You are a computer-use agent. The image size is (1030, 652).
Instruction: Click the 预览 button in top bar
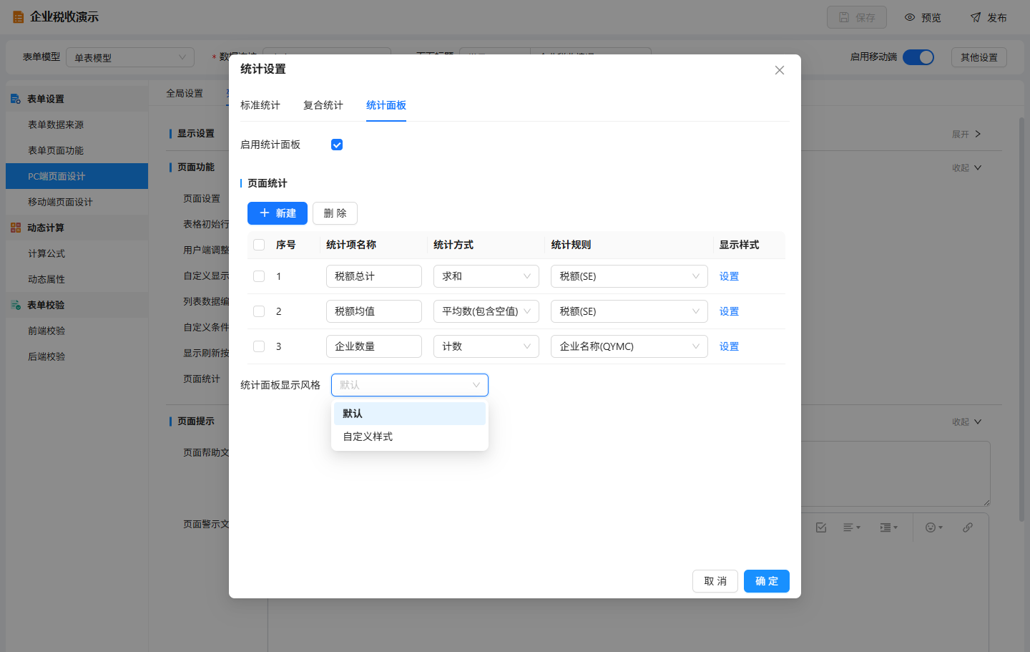923,17
